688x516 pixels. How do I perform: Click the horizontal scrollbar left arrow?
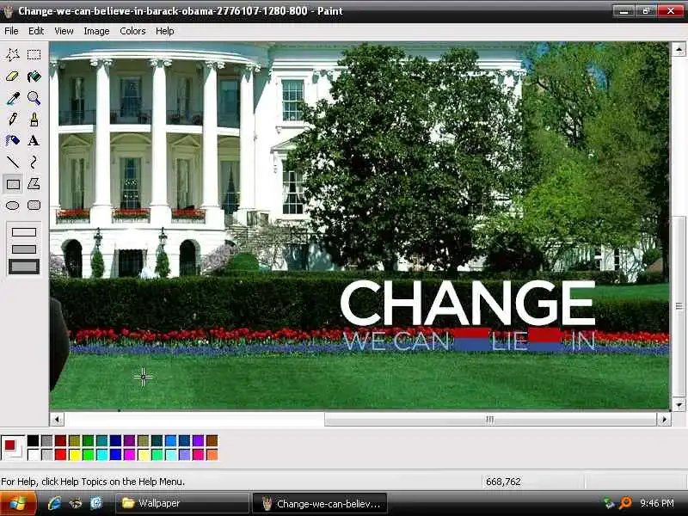(x=57, y=420)
